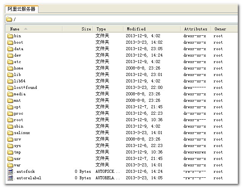Sort by the Modified column header
The width and height of the screenshot is (242, 188).
click(x=152, y=29)
